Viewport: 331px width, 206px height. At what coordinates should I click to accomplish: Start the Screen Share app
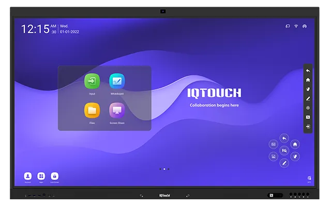pos(117,110)
